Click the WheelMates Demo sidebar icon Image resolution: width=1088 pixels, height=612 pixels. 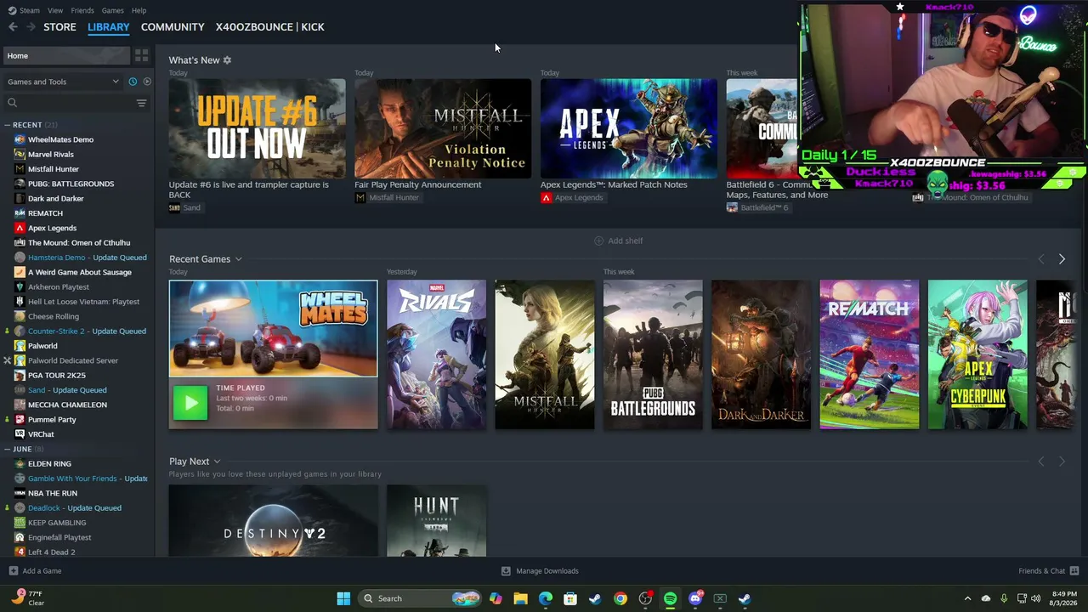20,139
